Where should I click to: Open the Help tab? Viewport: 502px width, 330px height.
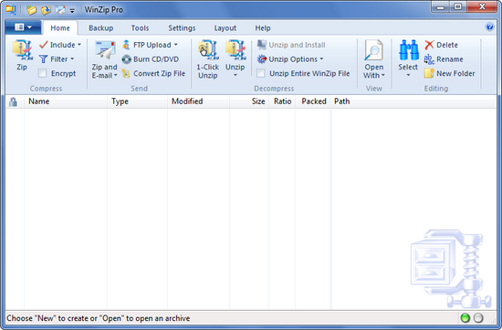pyautogui.click(x=263, y=28)
